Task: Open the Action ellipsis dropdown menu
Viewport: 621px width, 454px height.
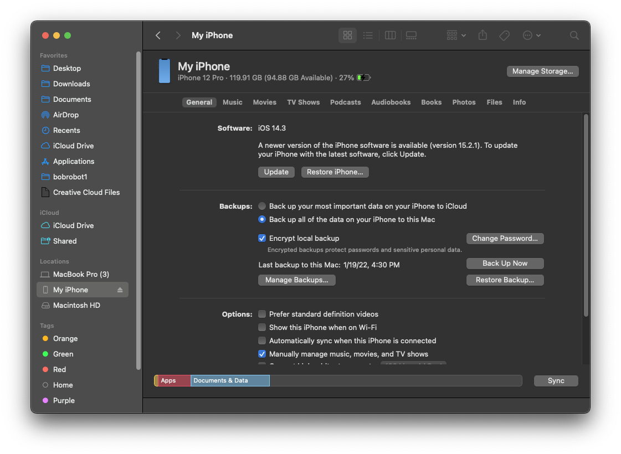Action: click(x=531, y=35)
